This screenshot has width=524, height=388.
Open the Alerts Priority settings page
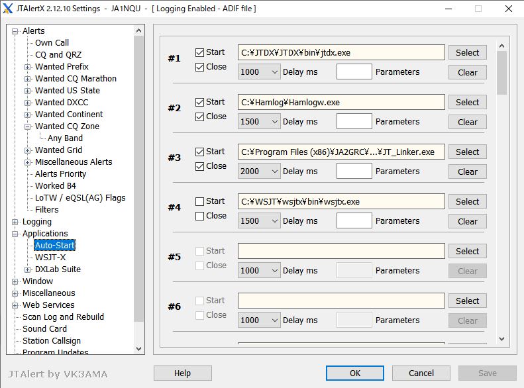point(60,174)
